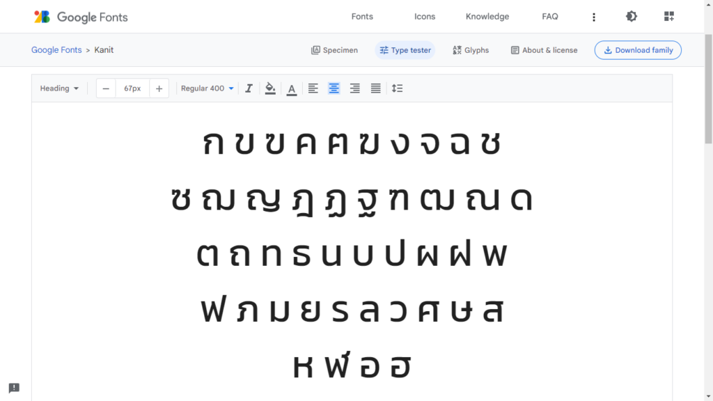The width and height of the screenshot is (713, 401).
Task: Select center text alignment
Action: [x=334, y=88]
